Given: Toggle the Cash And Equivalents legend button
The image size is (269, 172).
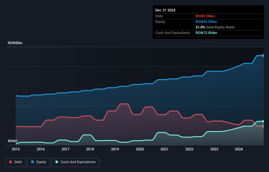Looking at the screenshot, I should pos(75,162).
